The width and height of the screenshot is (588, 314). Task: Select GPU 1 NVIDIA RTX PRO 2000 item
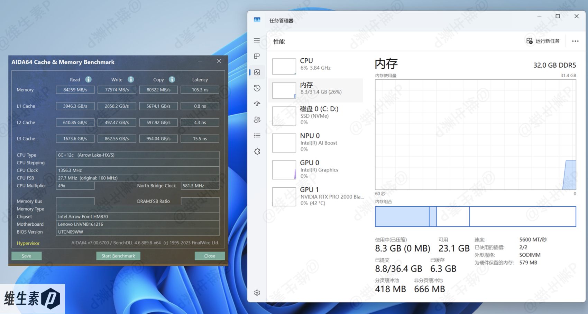click(316, 196)
